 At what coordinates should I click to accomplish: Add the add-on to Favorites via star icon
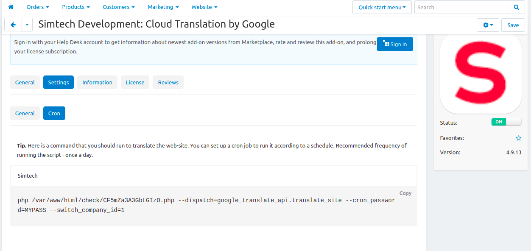click(518, 138)
